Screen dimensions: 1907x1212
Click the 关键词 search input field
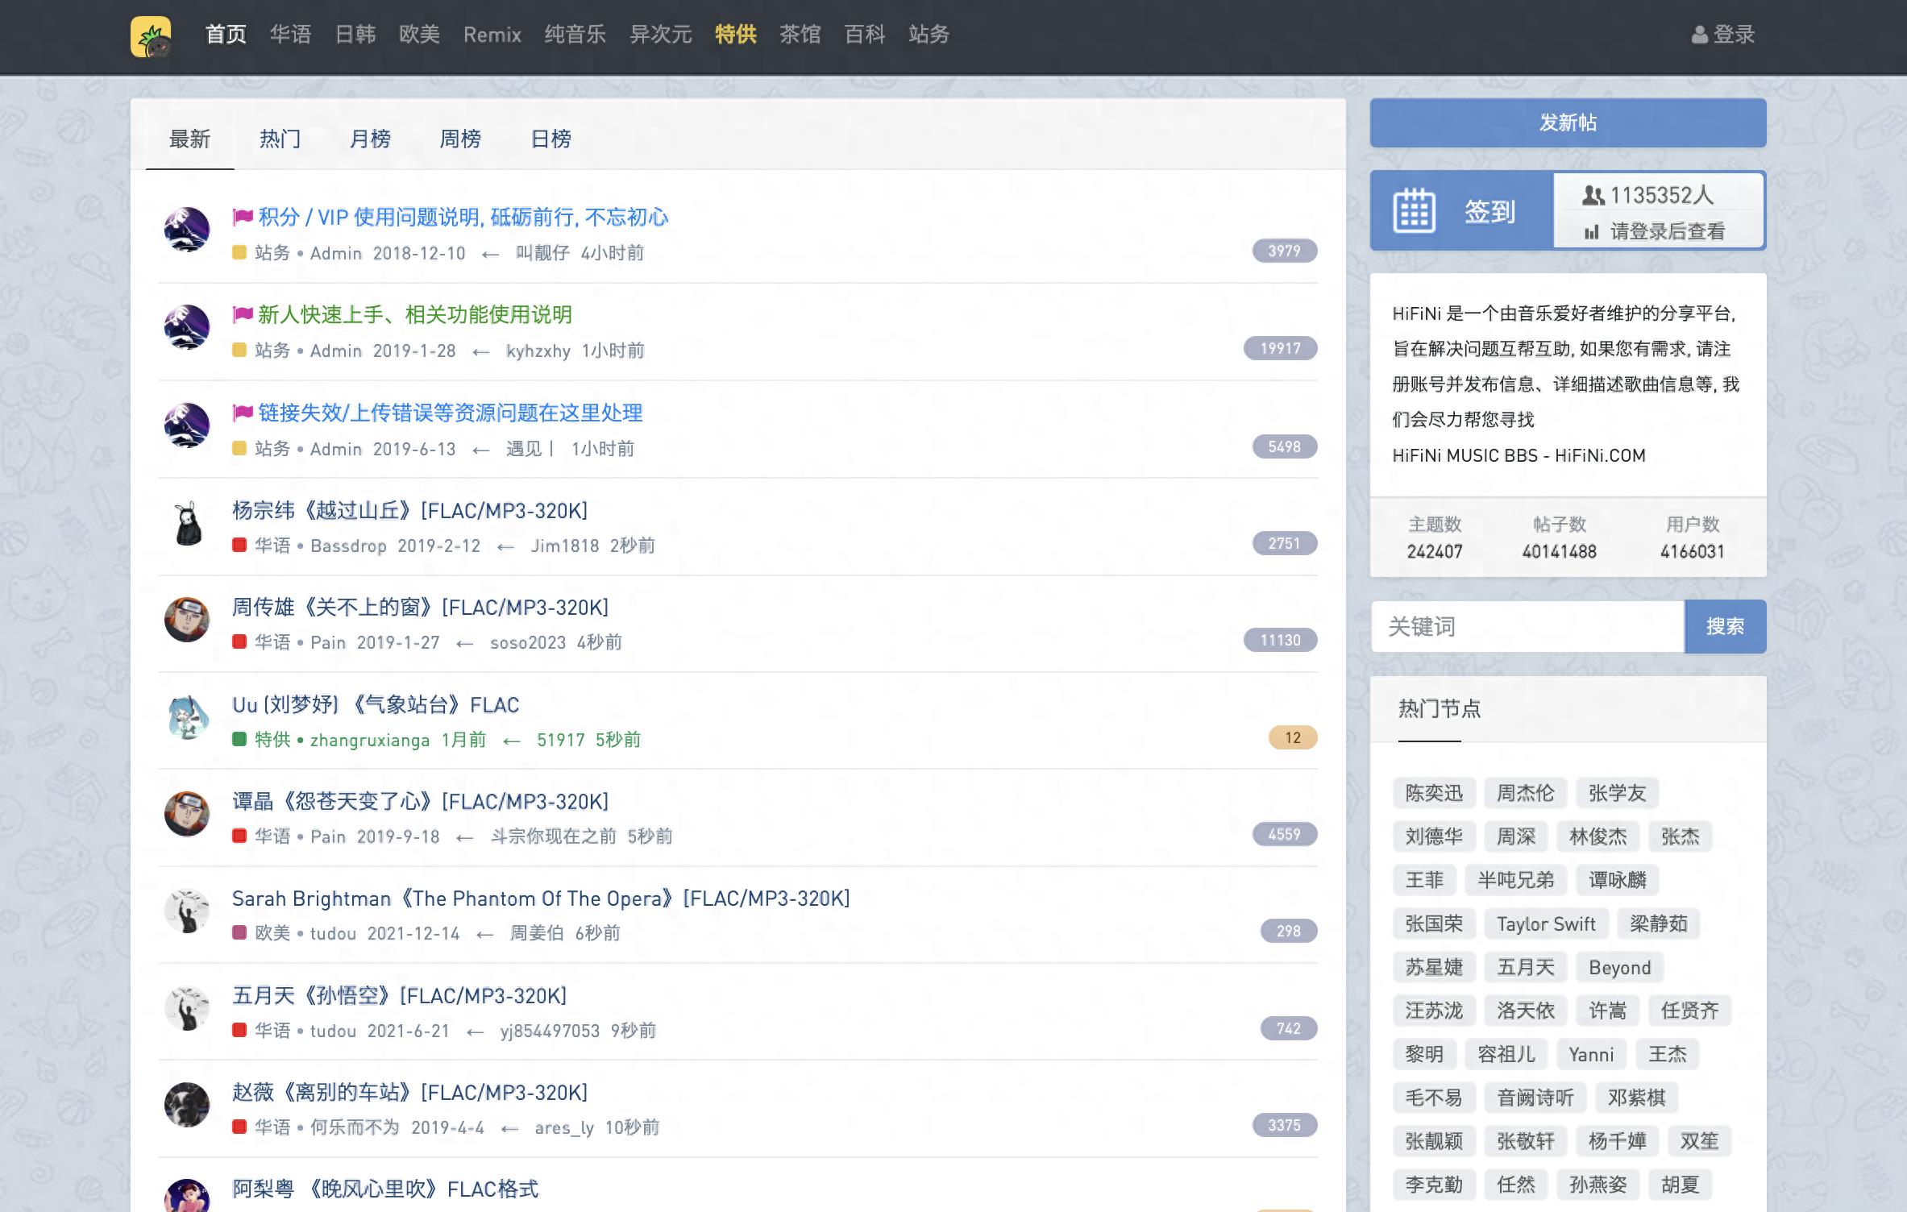point(1527,626)
